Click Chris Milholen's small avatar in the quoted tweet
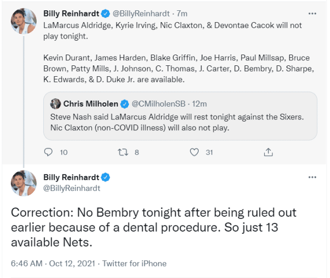Image resolution: width=330 pixels, height=278 pixels. 56,104
